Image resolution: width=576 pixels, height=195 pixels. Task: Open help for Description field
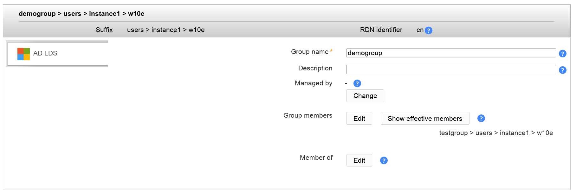click(x=562, y=70)
